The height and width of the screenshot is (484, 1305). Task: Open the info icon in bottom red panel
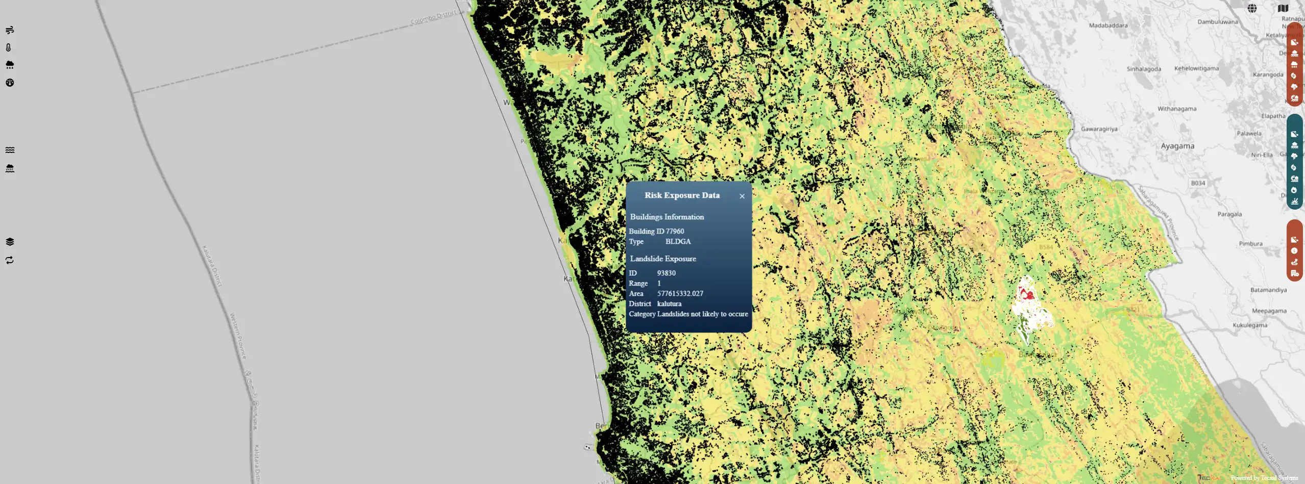[x=1294, y=251]
